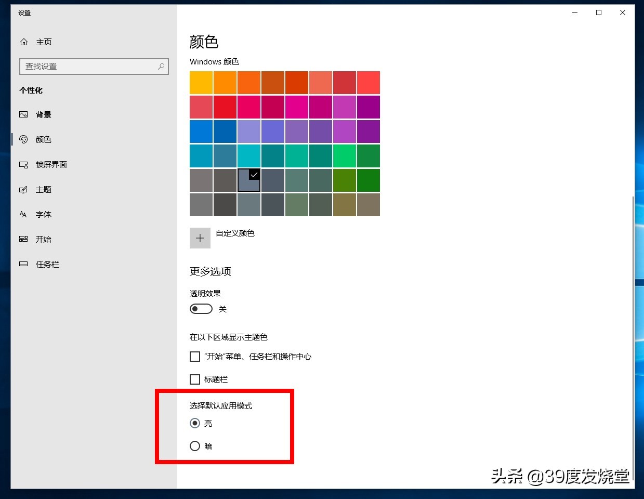644x499 pixels.
Task: Open 自定义颜色 (custom color) picker
Action: 200,238
